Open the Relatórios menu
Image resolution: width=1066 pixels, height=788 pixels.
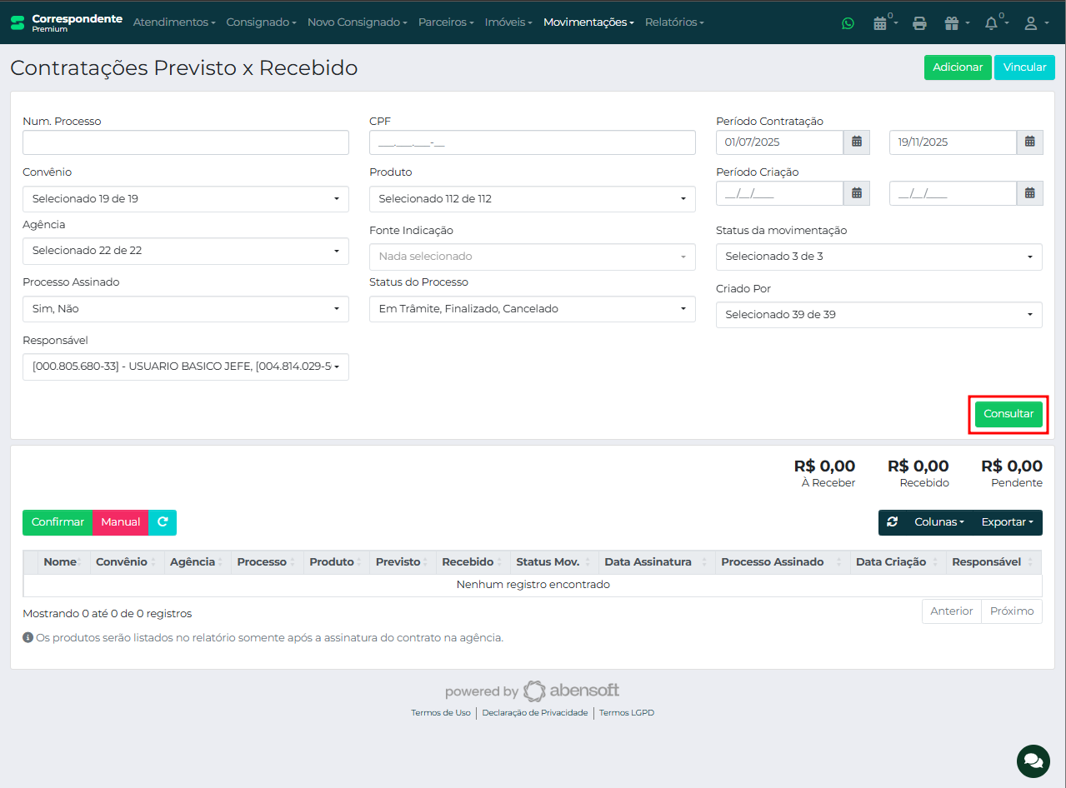coord(673,22)
